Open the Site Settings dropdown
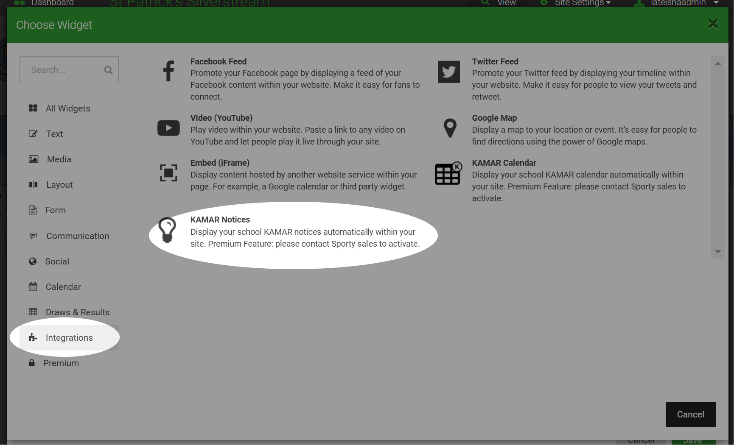Image resolution: width=734 pixels, height=445 pixels. point(575,3)
